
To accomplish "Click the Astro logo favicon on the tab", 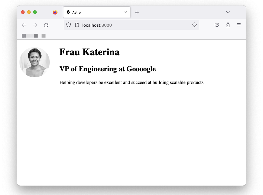I will point(68,12).
